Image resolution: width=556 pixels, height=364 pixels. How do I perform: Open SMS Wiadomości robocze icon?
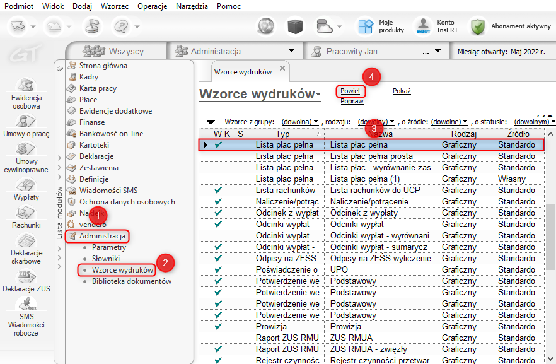point(26,317)
